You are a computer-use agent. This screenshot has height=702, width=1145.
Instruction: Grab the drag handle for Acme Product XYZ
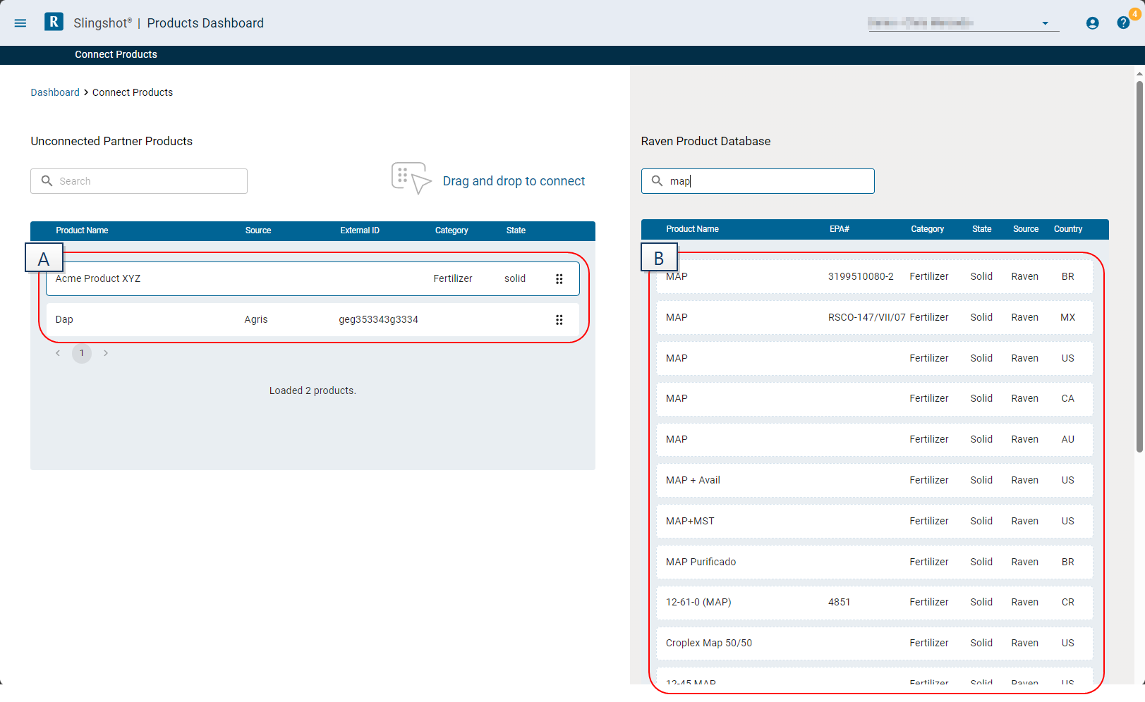click(x=559, y=279)
